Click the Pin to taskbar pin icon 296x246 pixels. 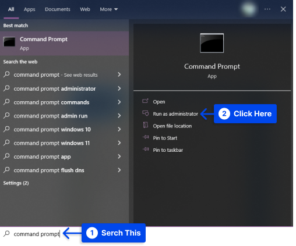[146, 149]
